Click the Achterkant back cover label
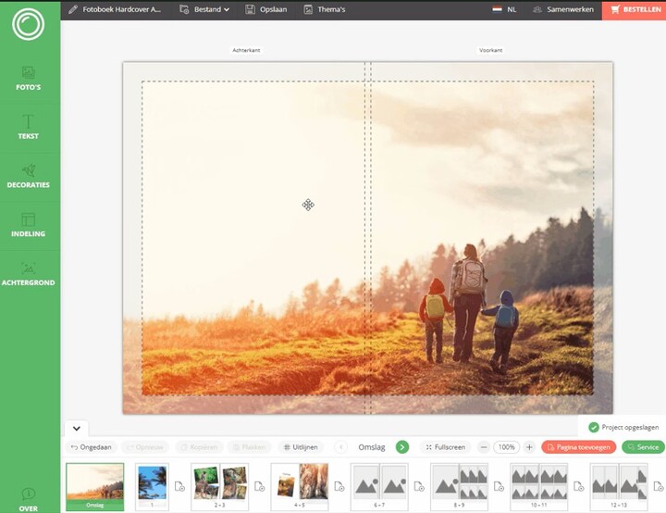The width and height of the screenshot is (666, 513). [246, 50]
